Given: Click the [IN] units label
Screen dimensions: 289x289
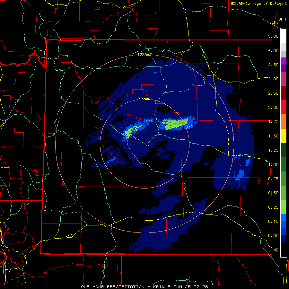Looking at the screenshot, I should [274, 22].
